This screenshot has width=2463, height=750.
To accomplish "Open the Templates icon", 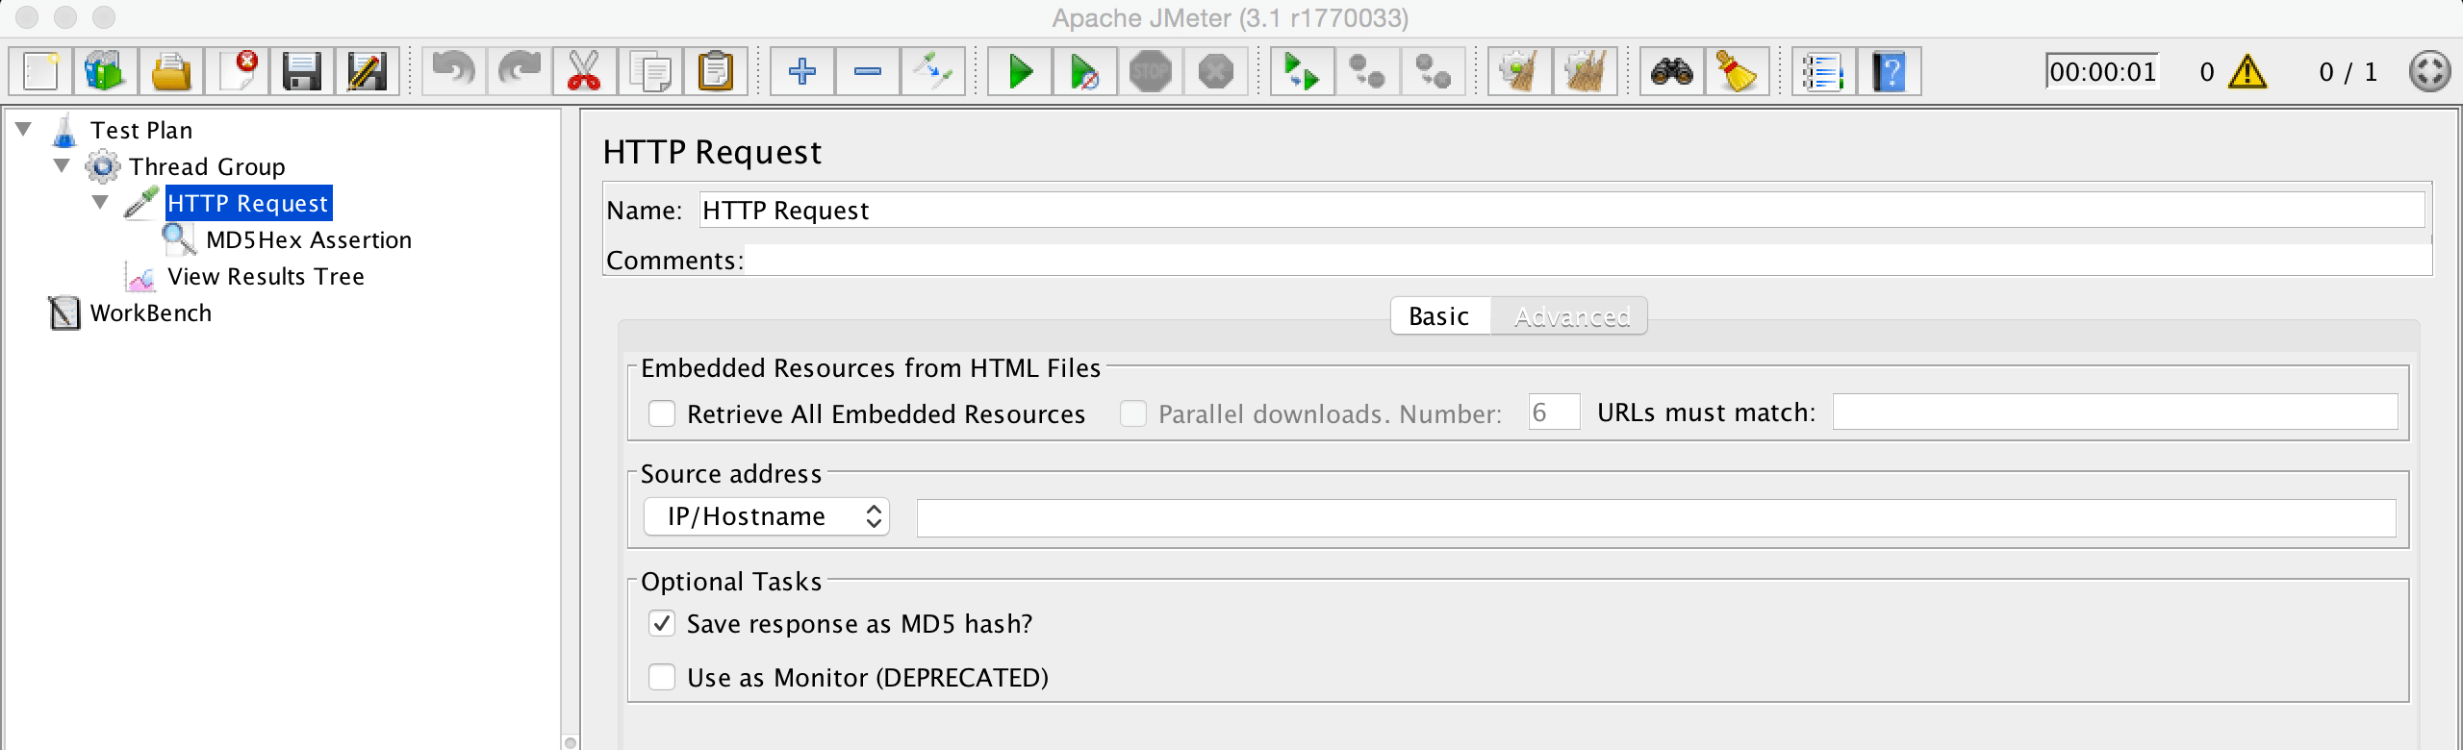I will coord(106,72).
